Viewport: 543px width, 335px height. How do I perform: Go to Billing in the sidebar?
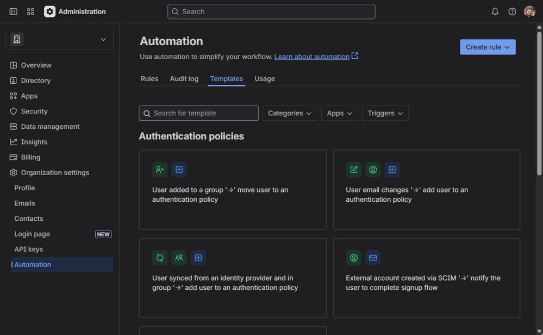coord(30,157)
